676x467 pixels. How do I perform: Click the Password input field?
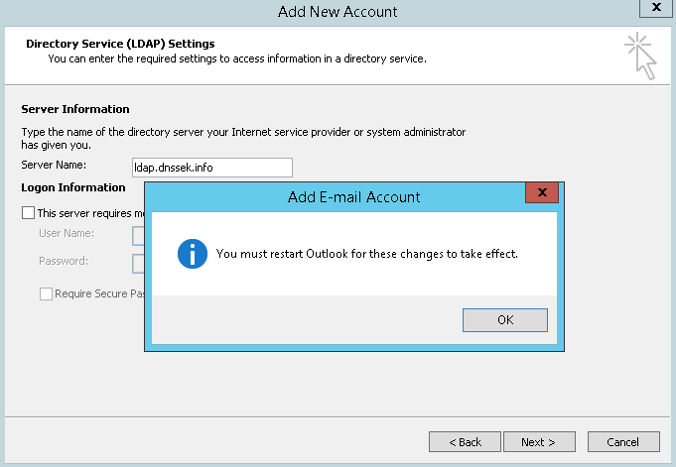click(x=139, y=263)
